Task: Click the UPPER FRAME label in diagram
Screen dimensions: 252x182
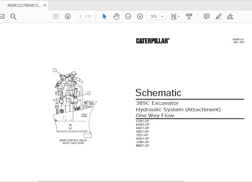Action: (x=84, y=115)
